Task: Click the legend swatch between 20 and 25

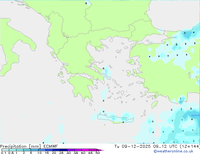Action: [56, 150]
